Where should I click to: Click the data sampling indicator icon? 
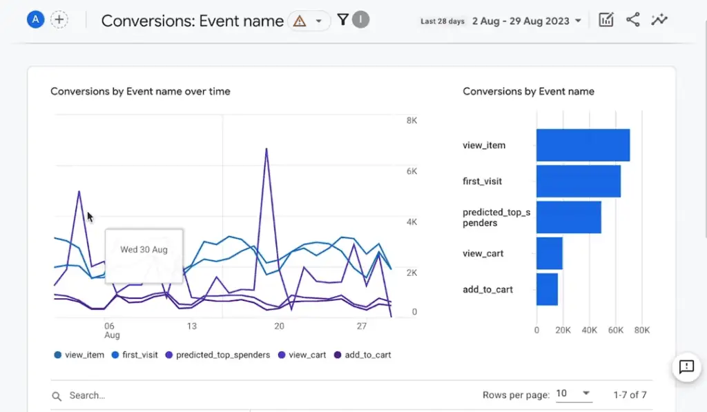[x=358, y=19]
